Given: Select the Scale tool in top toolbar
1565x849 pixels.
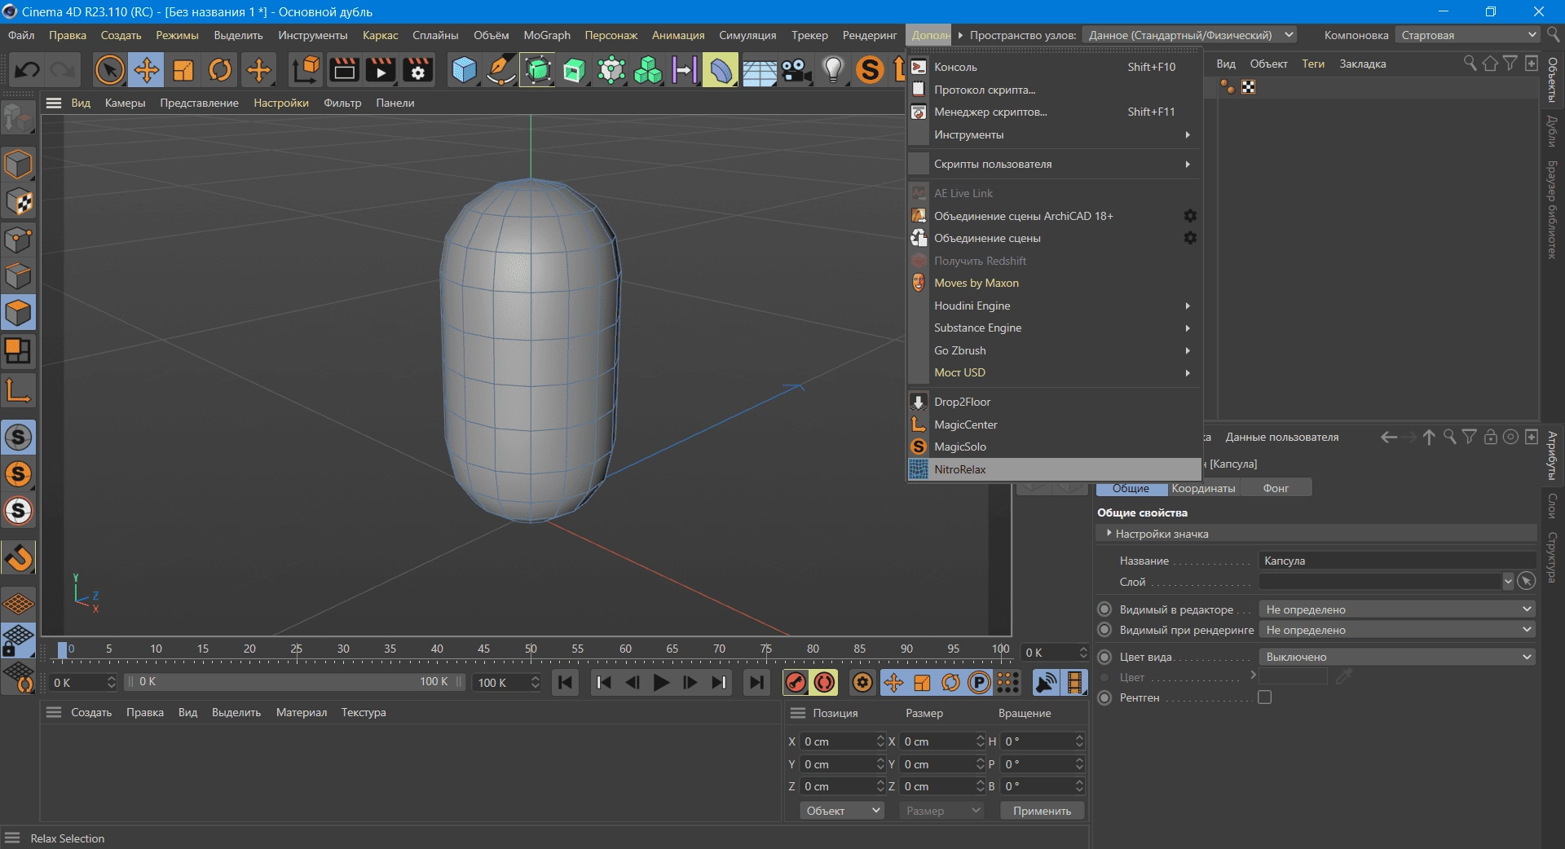Looking at the screenshot, I should point(183,70).
